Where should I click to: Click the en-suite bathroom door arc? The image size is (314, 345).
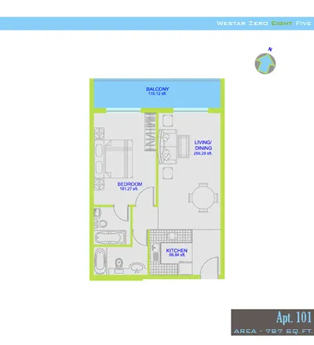coord(121,212)
